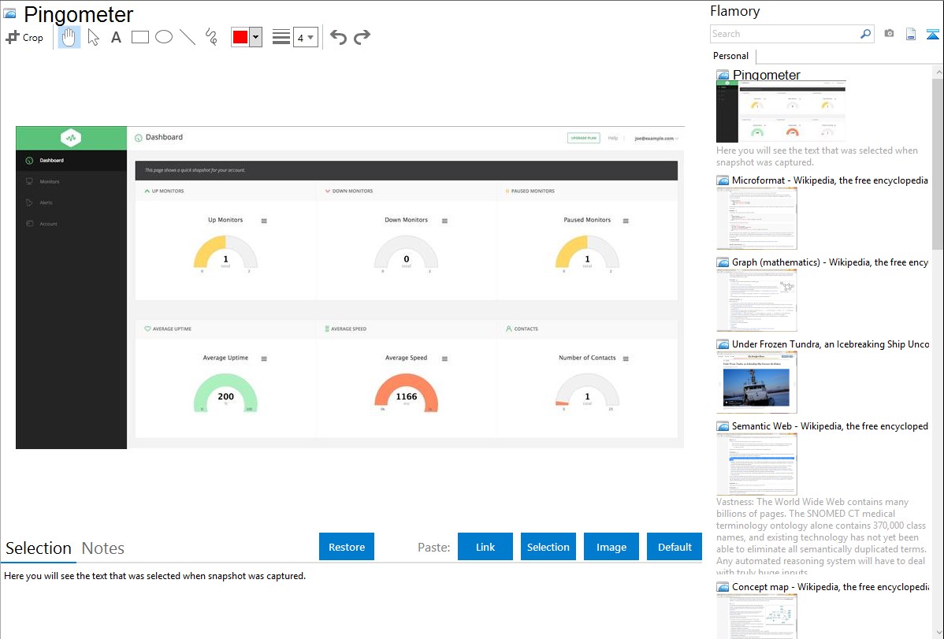Switch to the Notes tab
944x639 pixels.
tap(103, 548)
